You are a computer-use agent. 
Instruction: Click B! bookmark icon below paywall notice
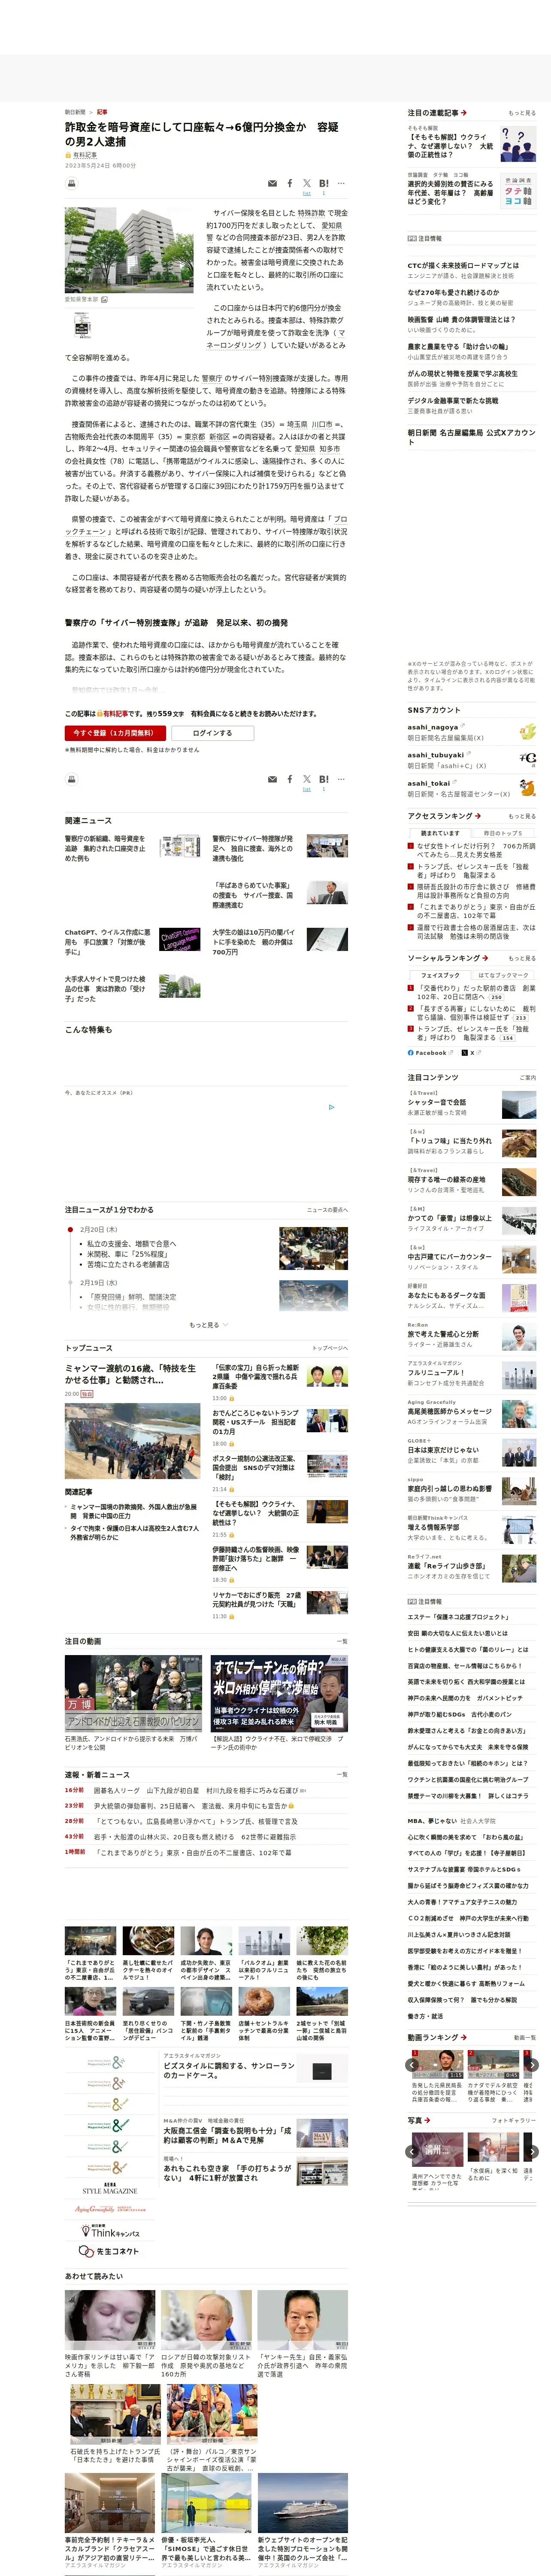[324, 779]
